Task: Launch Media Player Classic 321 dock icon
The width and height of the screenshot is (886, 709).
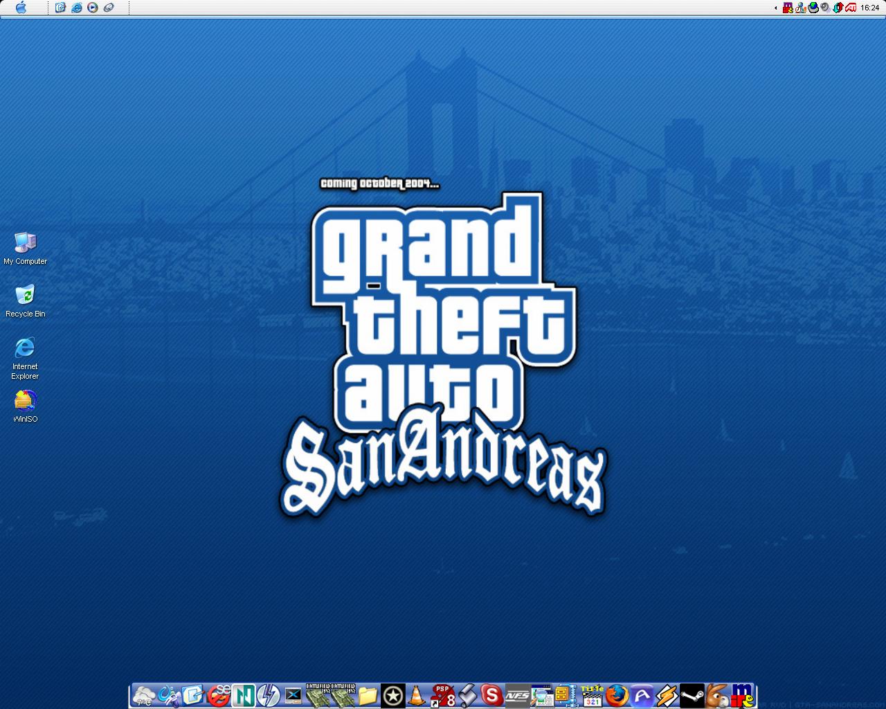Action: 592,695
